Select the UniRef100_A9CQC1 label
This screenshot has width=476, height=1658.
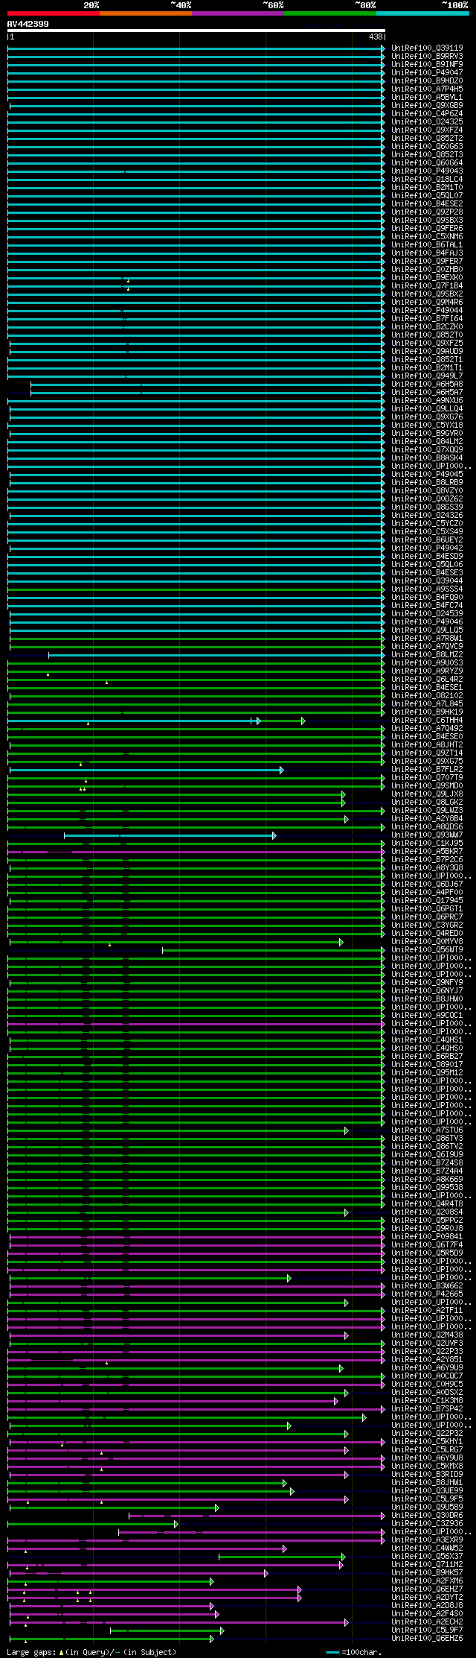(427, 1016)
